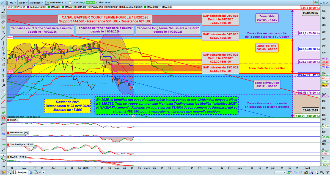Select the ruler measurement tool

click(3, 22)
